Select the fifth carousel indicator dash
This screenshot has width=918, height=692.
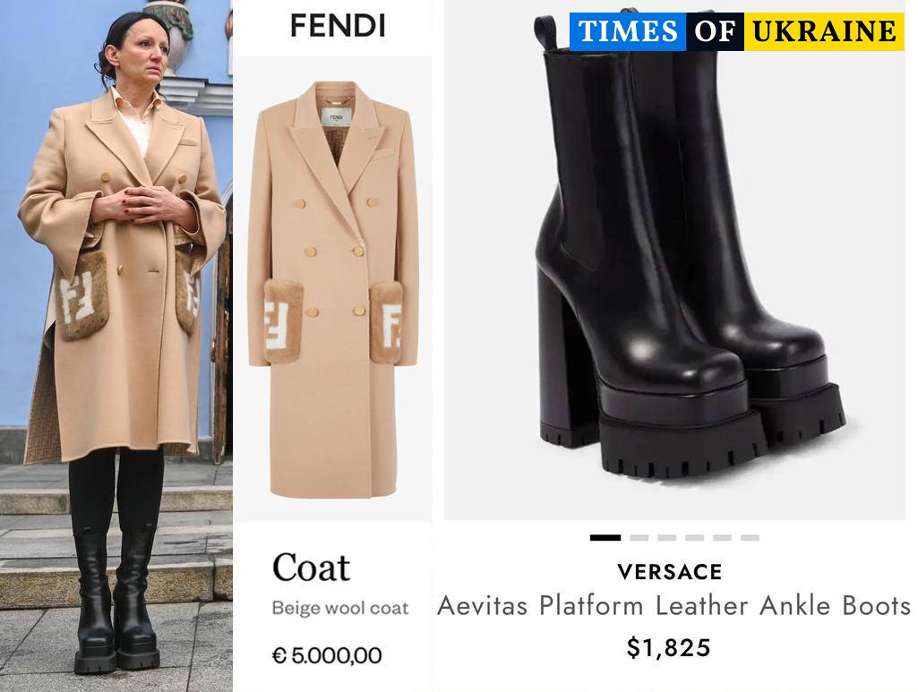pos(722,537)
